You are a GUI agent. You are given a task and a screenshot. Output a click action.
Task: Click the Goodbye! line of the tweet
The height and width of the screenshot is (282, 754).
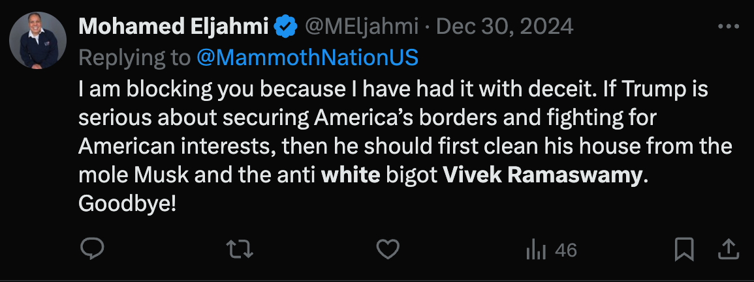(x=127, y=204)
